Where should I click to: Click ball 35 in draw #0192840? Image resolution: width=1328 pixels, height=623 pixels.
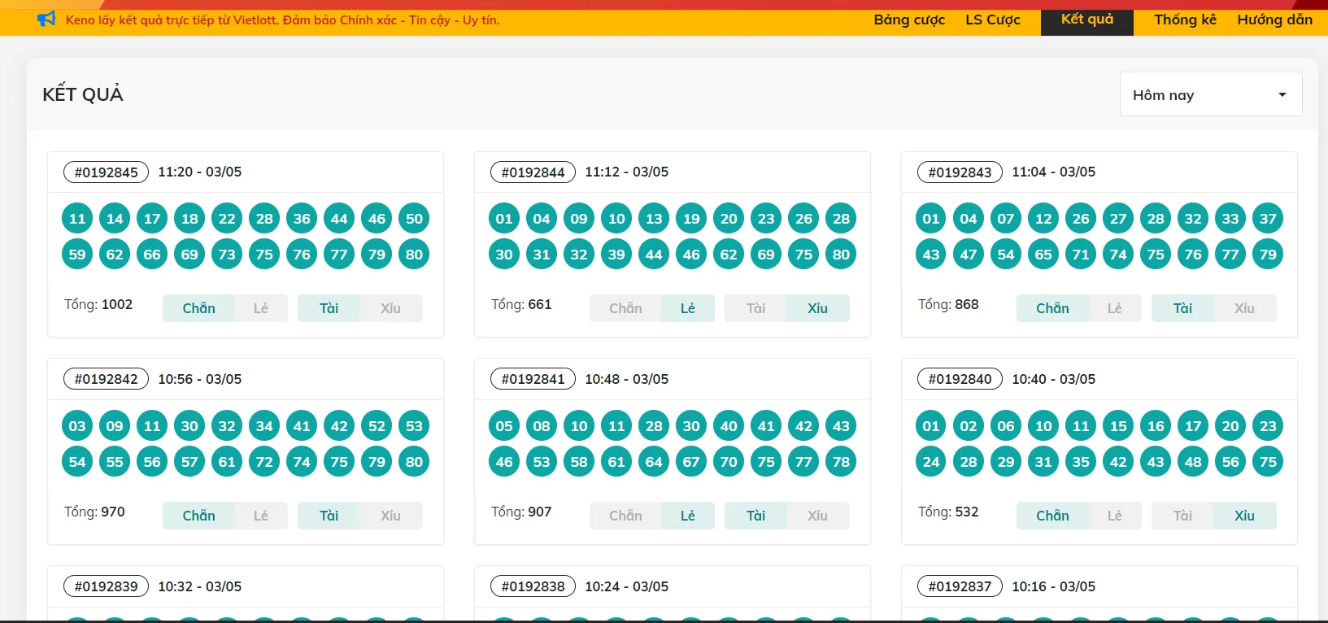point(1081,461)
